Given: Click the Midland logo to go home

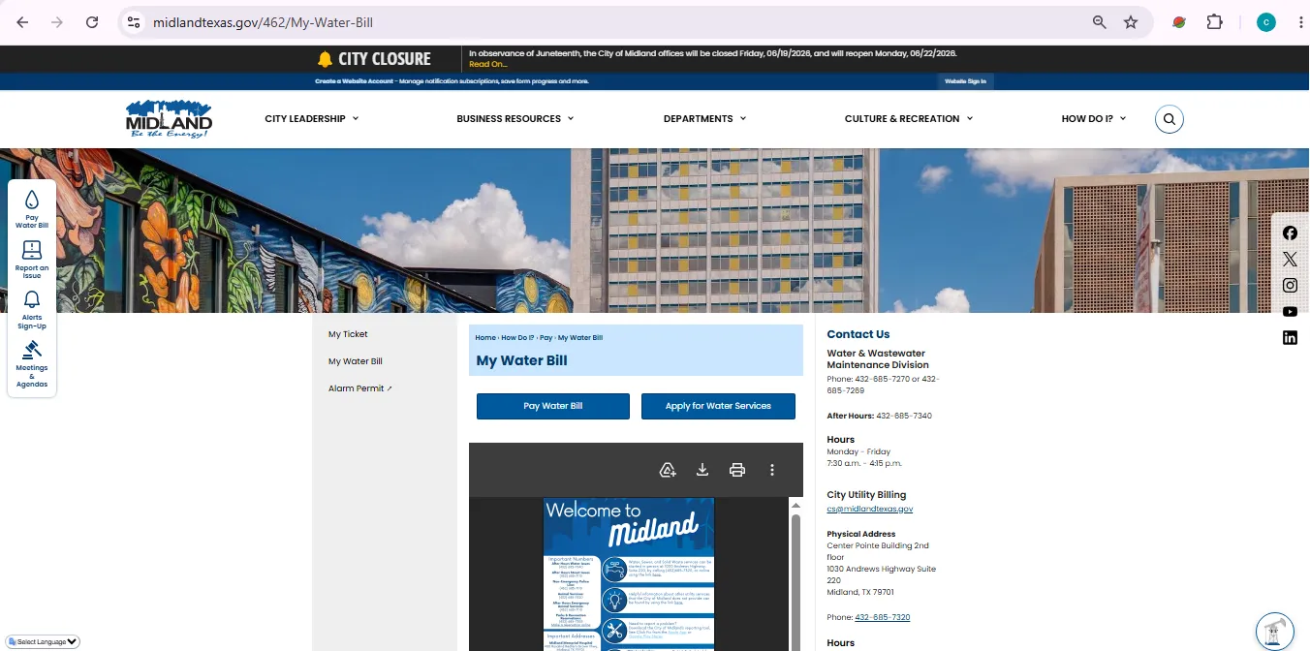Looking at the screenshot, I should 169,119.
